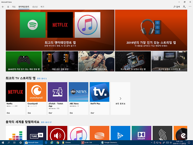The width and height of the screenshot is (193, 145).
Task: Open the dark wave-lines app tile
Action: click(162, 133)
